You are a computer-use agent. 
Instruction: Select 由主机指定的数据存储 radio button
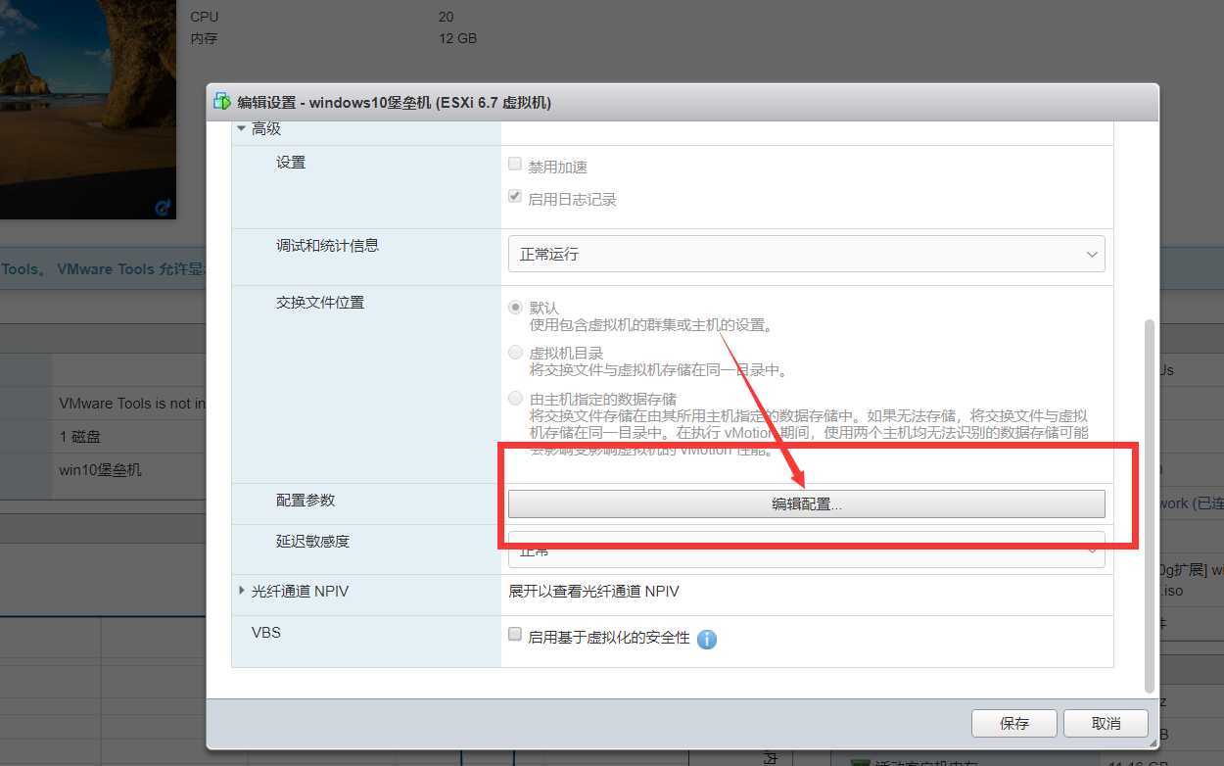click(515, 398)
